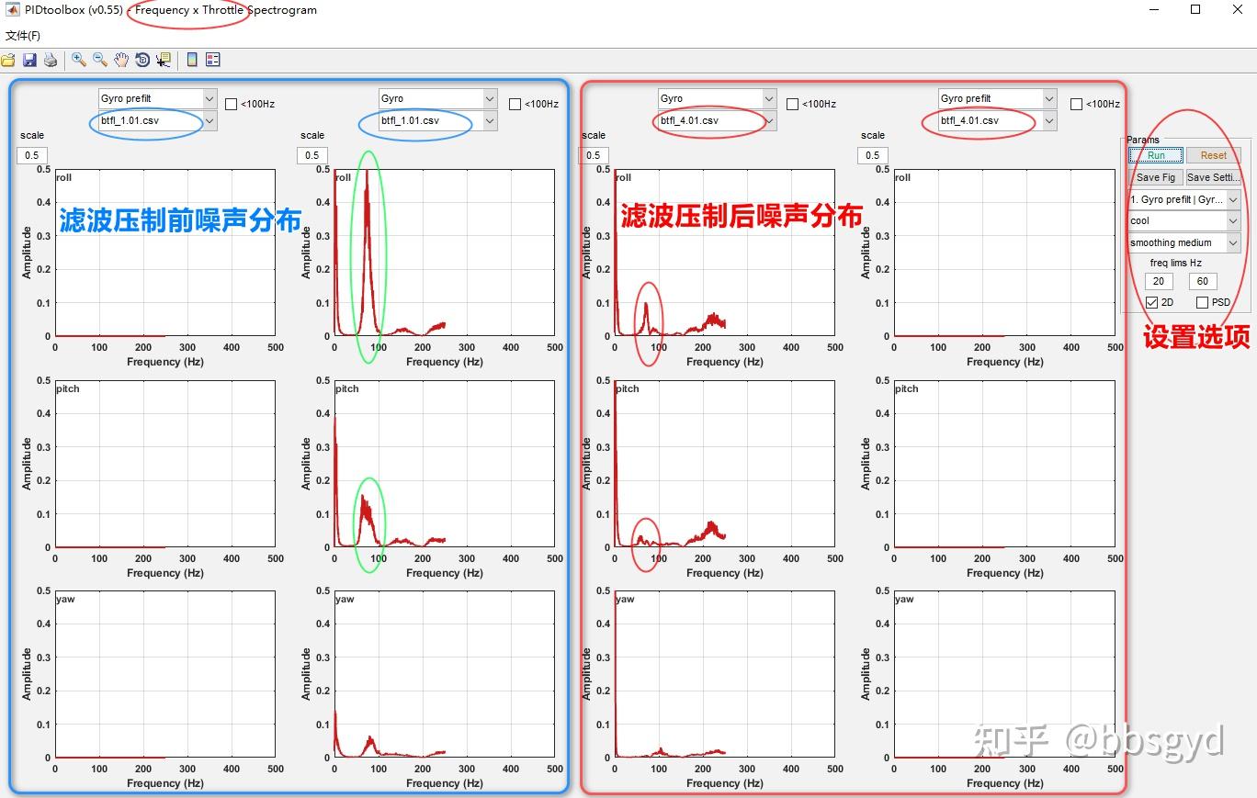The height and width of the screenshot is (798, 1257).
Task: Save the figure with floppy disk icon
Action: point(29,60)
